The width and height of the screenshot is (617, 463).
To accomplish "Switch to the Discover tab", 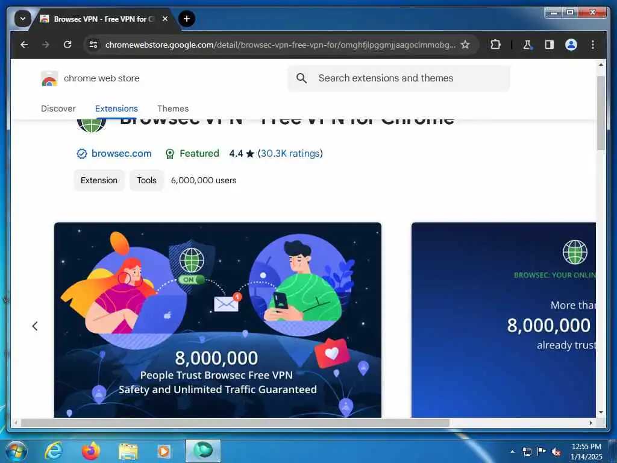I will [x=58, y=109].
